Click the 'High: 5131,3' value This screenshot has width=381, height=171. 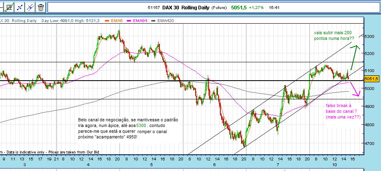[87, 21]
